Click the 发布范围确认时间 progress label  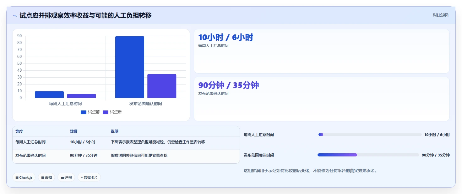pyautogui.click(x=259, y=155)
